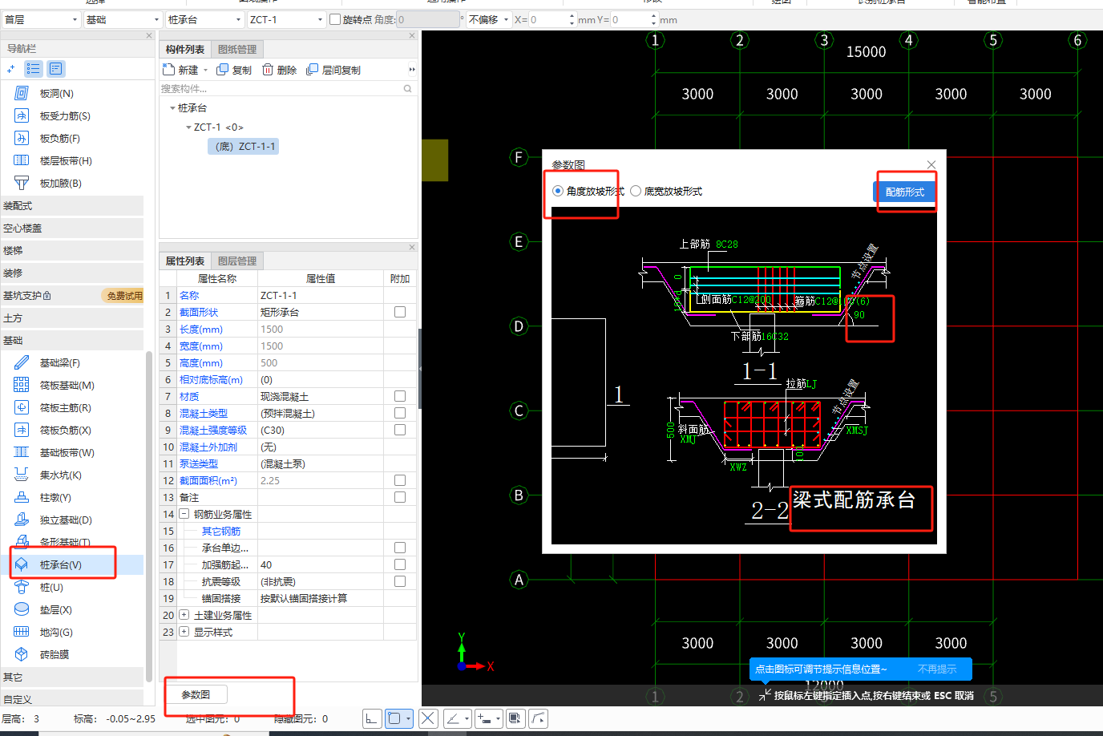Screen dimensions: 1103x736
Task: Open the 基础 category dropdown
Action: (x=123, y=19)
